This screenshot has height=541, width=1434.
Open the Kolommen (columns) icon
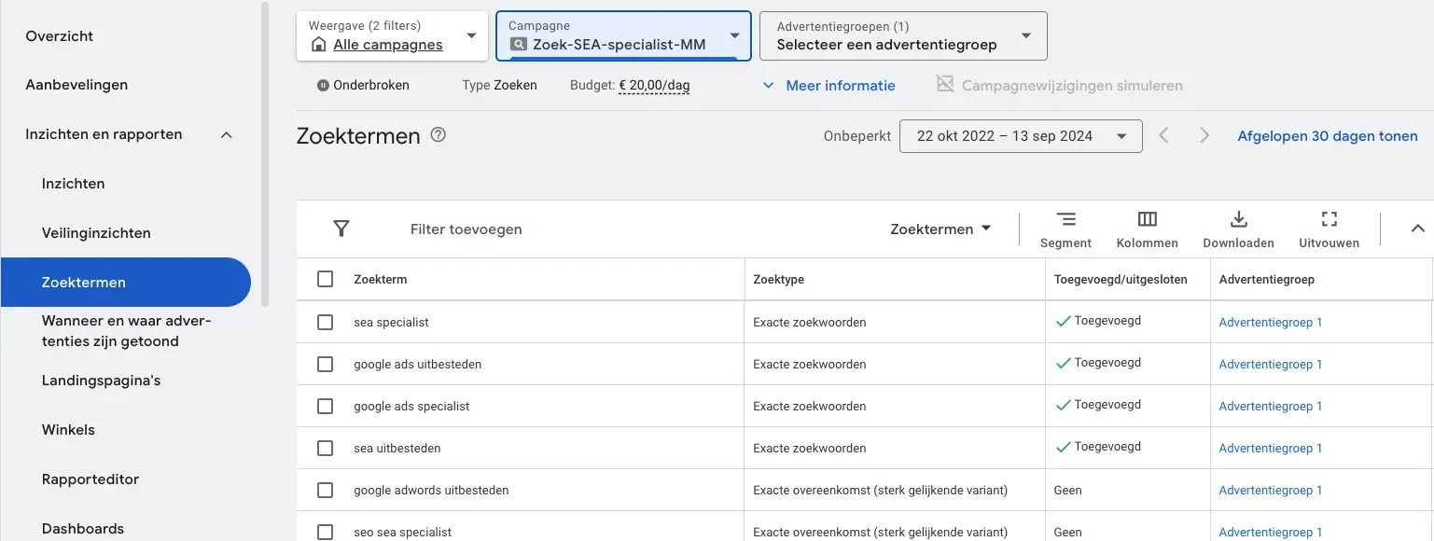(x=1146, y=229)
